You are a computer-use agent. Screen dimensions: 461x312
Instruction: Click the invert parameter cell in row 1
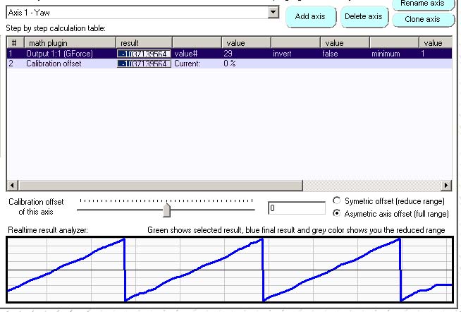click(282, 53)
